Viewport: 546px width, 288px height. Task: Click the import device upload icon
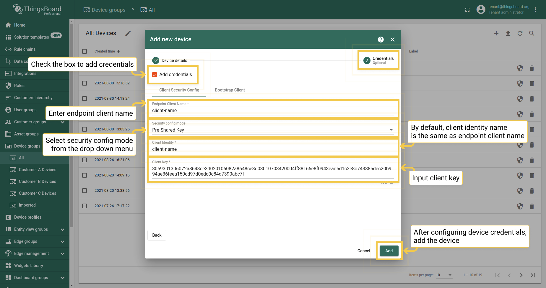click(x=508, y=33)
